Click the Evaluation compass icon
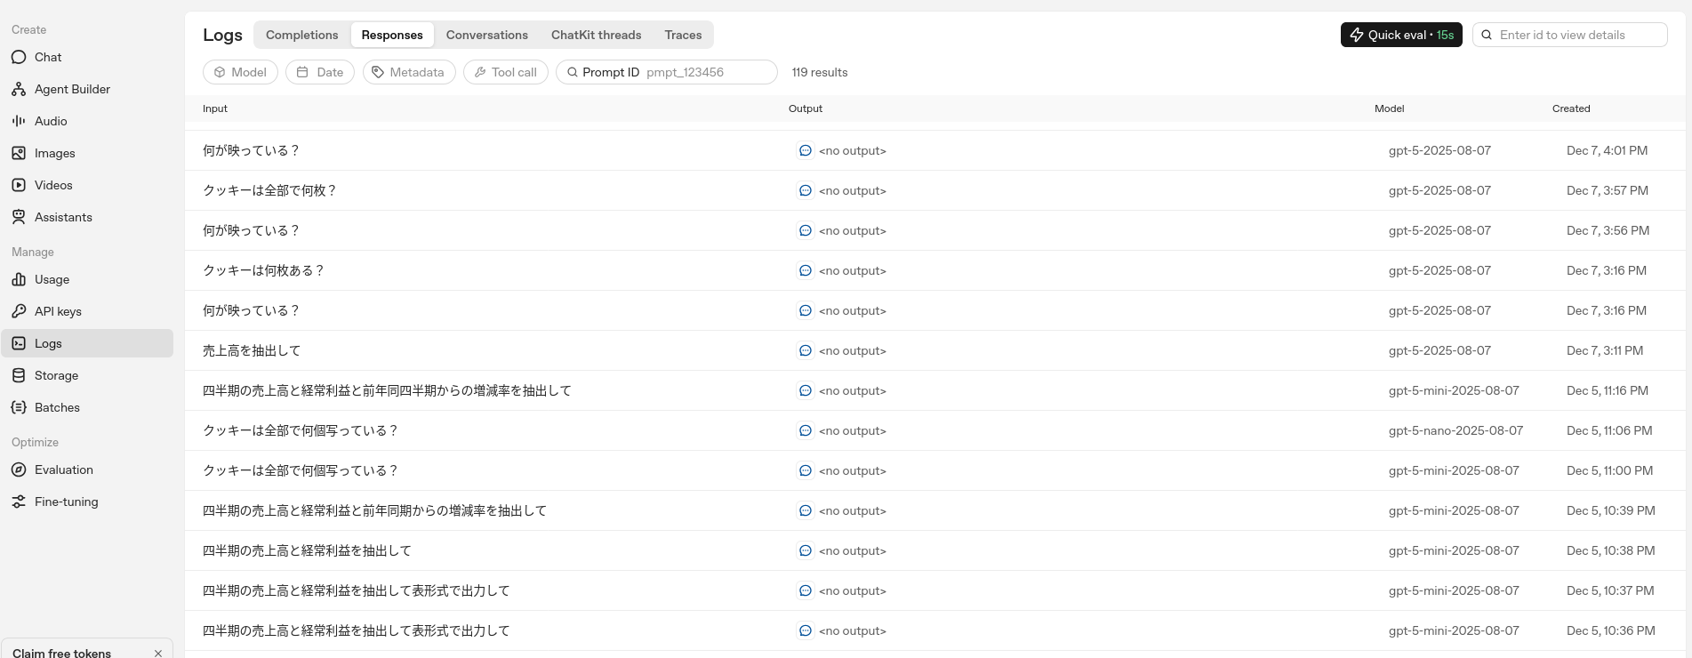 [x=19, y=469]
